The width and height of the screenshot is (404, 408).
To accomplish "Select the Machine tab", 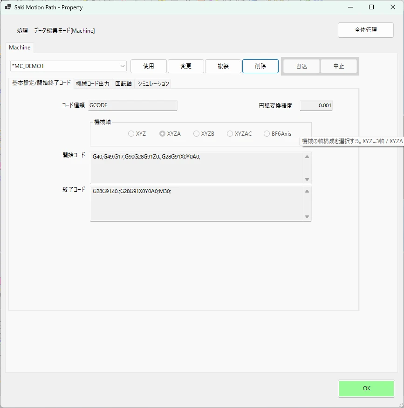I will click(20, 48).
